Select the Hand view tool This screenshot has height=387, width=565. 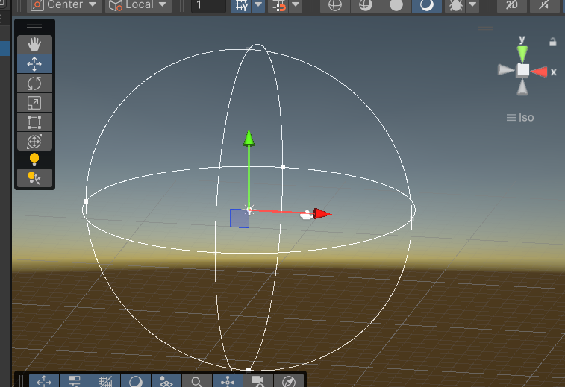coord(34,45)
